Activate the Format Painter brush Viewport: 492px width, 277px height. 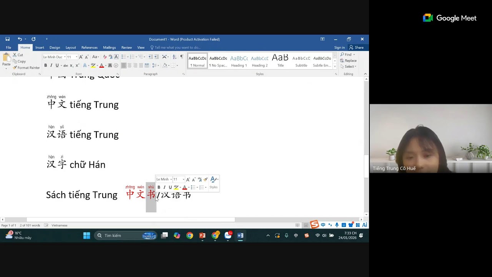click(26, 67)
